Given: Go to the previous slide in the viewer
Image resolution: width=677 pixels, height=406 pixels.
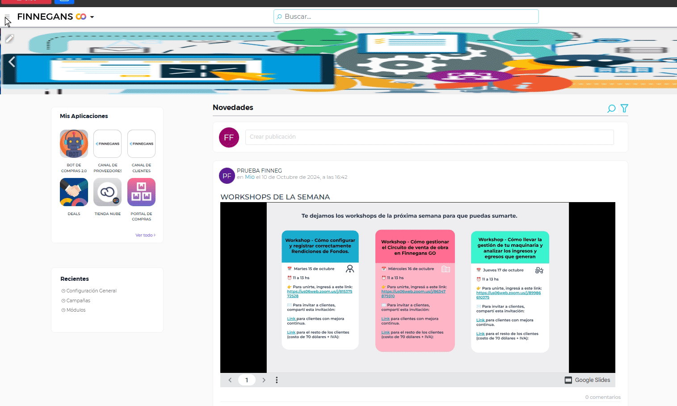Looking at the screenshot, I should click(x=230, y=380).
